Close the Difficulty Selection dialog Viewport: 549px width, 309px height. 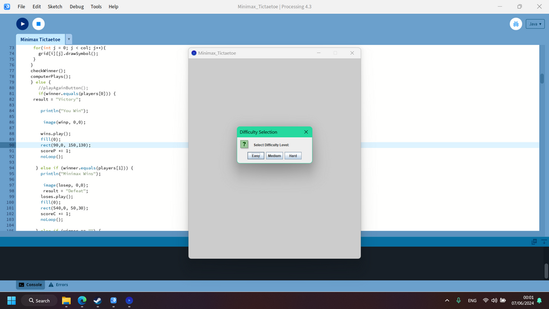click(306, 132)
